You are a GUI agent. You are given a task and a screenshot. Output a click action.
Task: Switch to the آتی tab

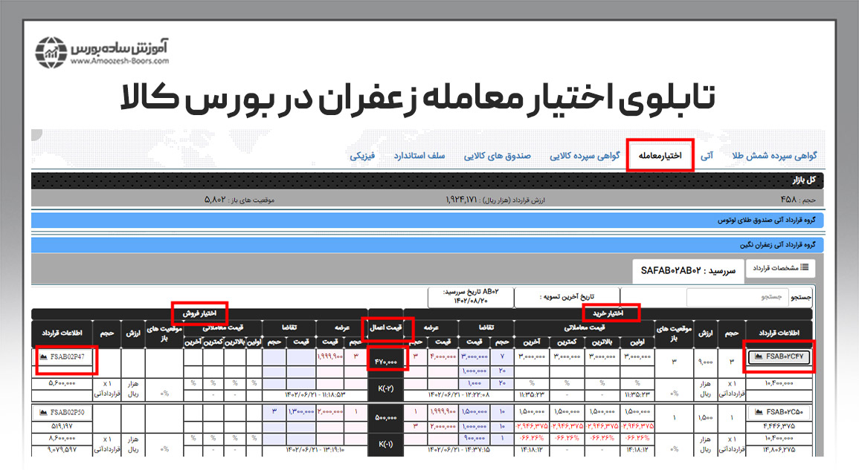707,156
